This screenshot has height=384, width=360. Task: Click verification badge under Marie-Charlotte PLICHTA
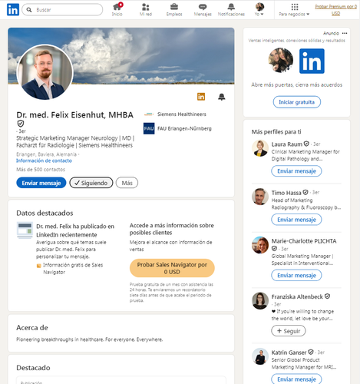coord(274,249)
